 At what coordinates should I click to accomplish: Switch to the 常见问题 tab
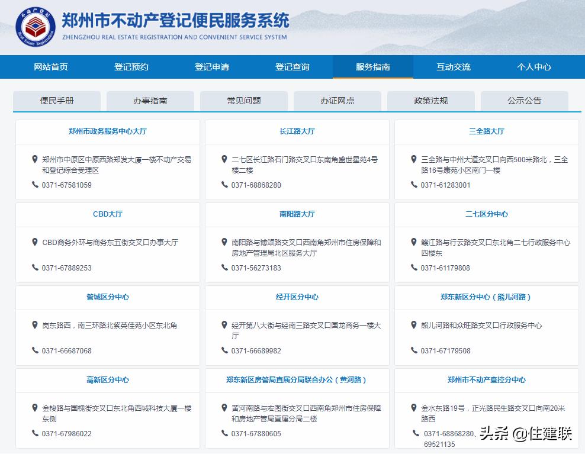pyautogui.click(x=244, y=101)
